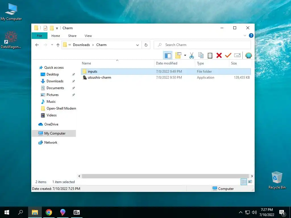Open Downloads in the navigation pane
Image resolution: width=291 pixels, height=218 pixels.
[x=55, y=81]
